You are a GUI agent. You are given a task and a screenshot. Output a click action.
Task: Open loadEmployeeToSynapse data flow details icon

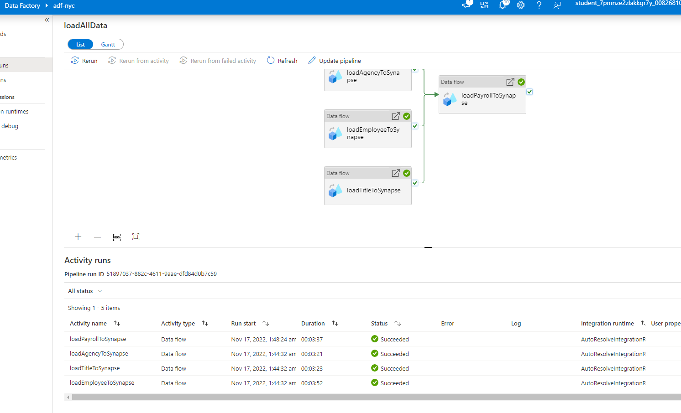pos(396,116)
